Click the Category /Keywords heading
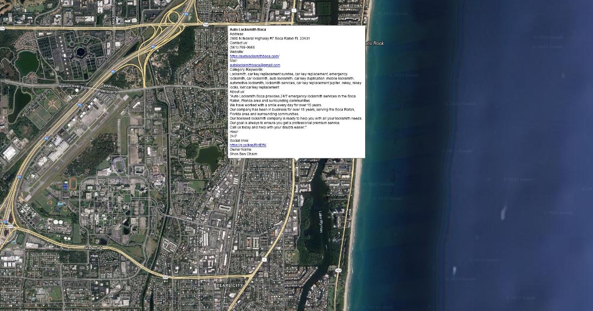The width and height of the screenshot is (593, 311). click(x=247, y=70)
